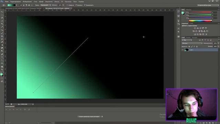Select the Clone Stamp tool

2,36
